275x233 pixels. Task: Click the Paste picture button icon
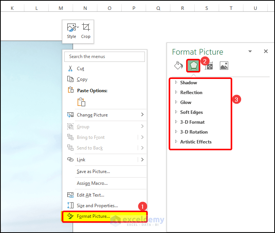81,102
